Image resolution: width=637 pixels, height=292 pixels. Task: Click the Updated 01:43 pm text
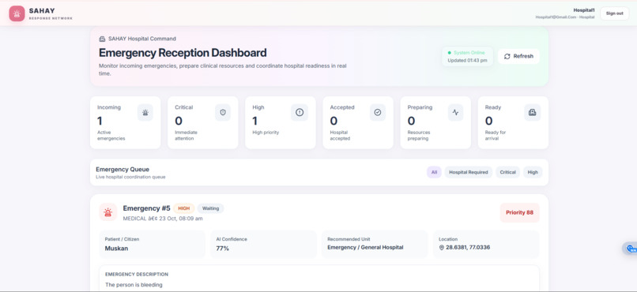click(x=467, y=61)
